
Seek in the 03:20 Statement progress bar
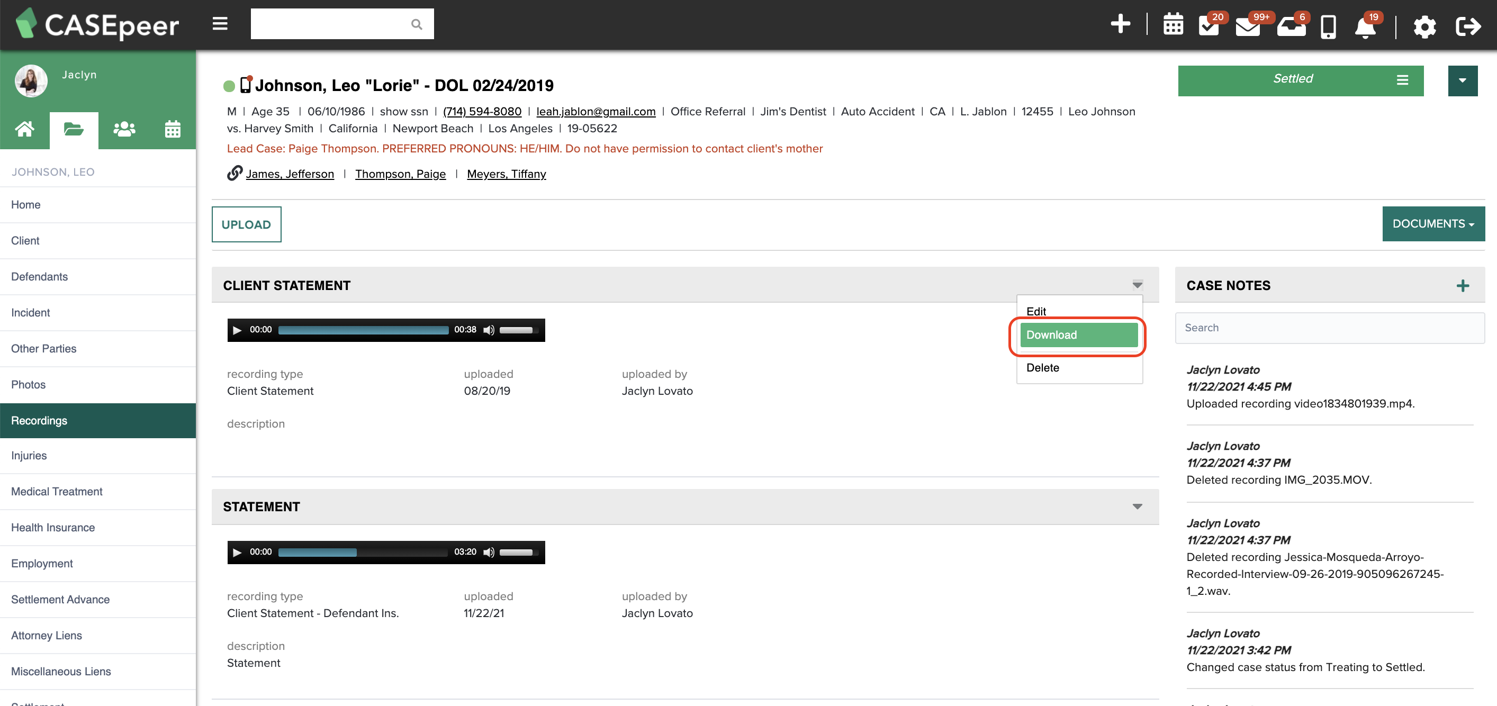coord(363,552)
